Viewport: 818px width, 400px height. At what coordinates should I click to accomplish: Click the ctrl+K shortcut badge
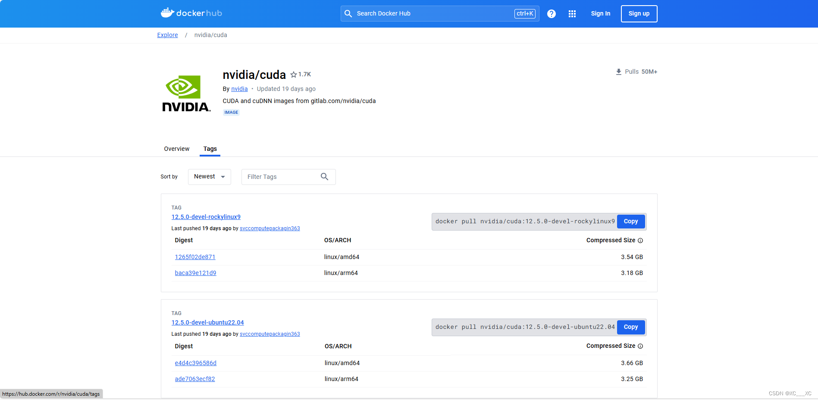pos(525,13)
